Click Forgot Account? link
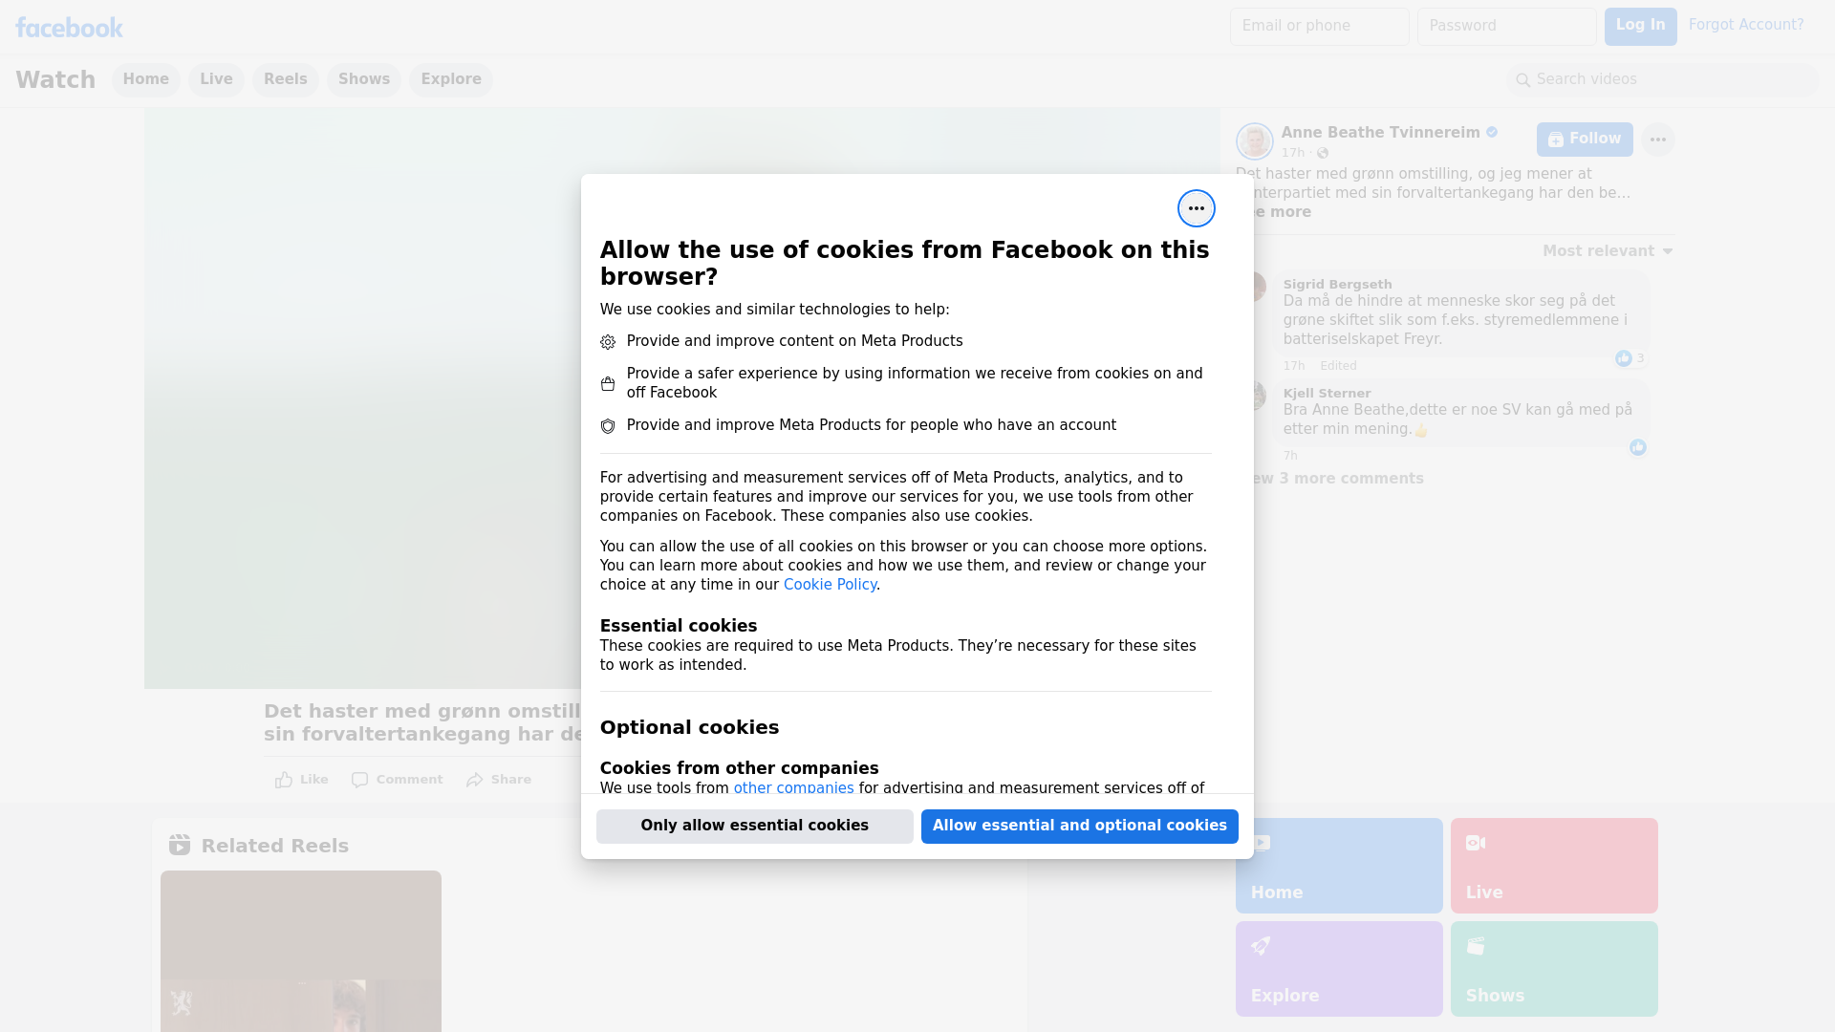 coord(1746,25)
